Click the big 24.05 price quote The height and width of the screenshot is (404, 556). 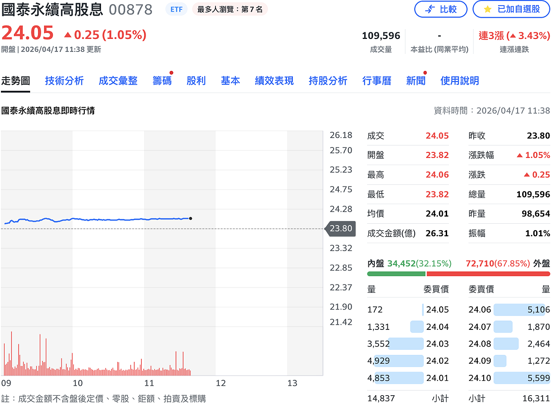click(28, 34)
